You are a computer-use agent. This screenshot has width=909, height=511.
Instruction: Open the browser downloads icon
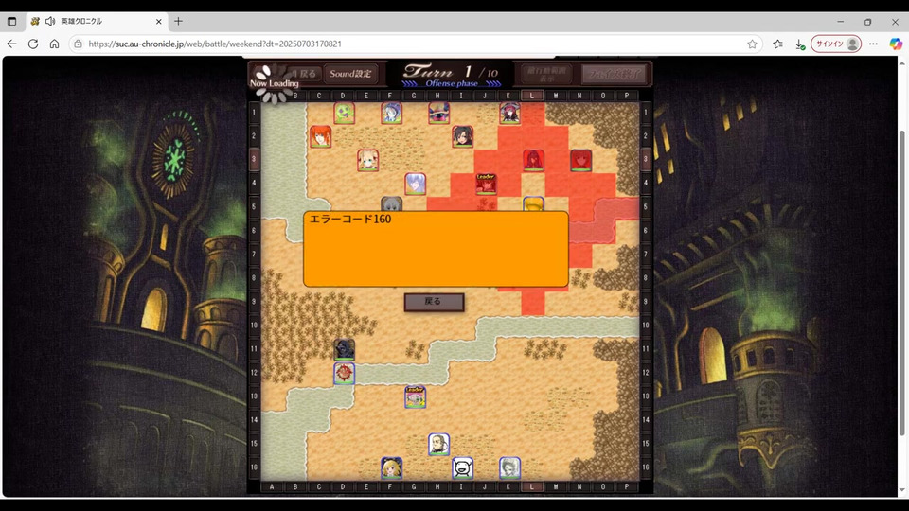(x=799, y=44)
